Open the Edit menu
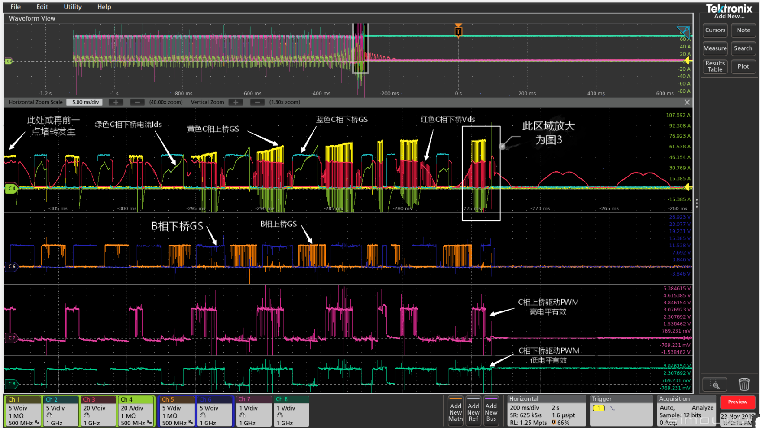 (x=42, y=7)
